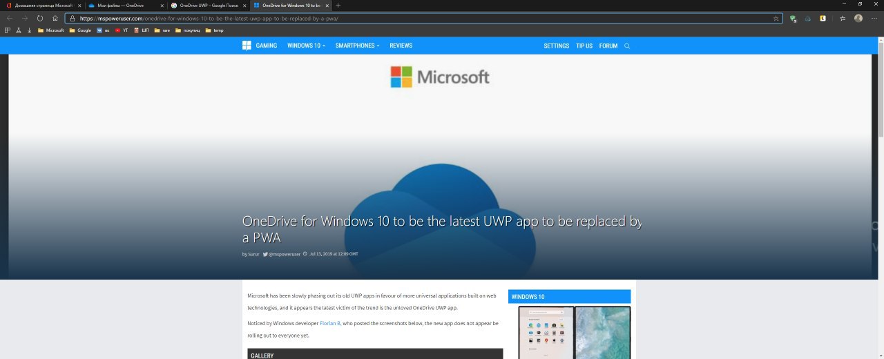Open the site search magnifier icon

627,46
